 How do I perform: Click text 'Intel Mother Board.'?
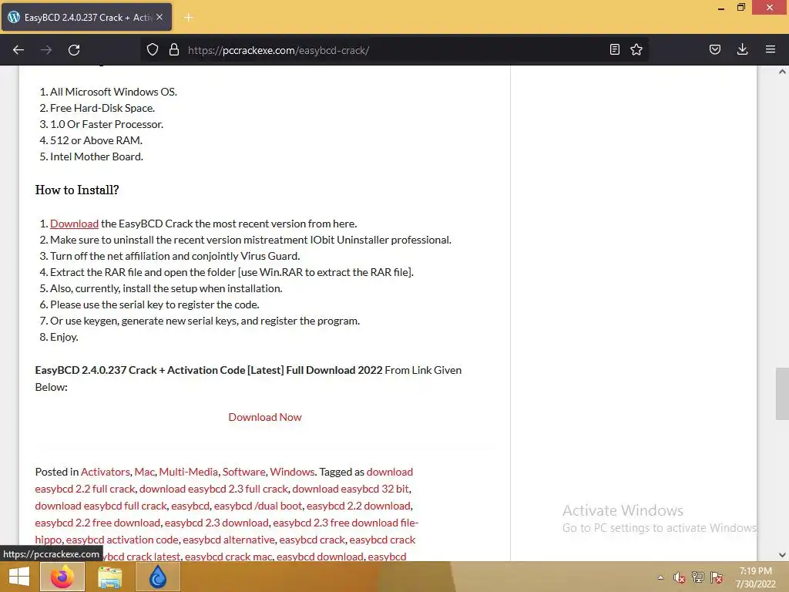point(96,156)
